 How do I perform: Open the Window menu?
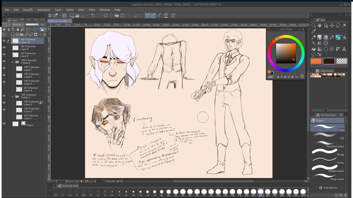105,10
